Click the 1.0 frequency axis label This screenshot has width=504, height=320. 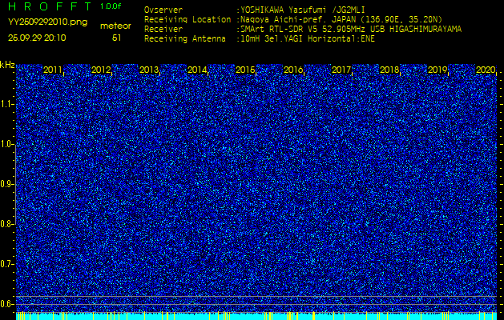click(6, 144)
